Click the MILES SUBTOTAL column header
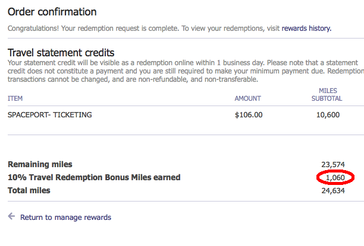Image resolution: width=364 pixels, height=246 pixels. click(x=327, y=95)
